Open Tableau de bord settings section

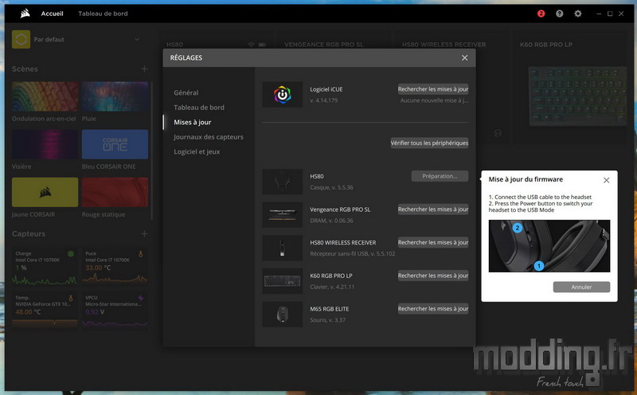pyautogui.click(x=199, y=108)
